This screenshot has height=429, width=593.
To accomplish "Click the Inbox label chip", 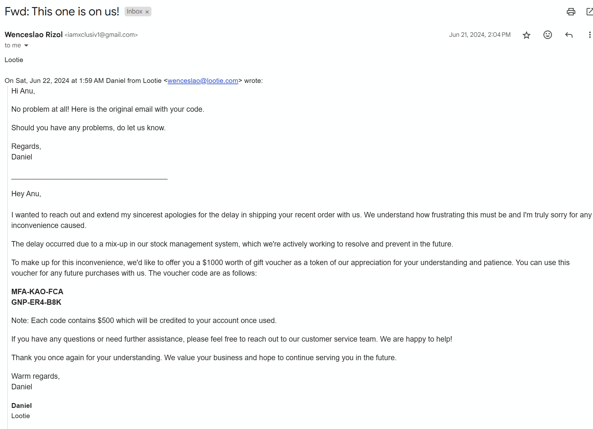I will (134, 12).
